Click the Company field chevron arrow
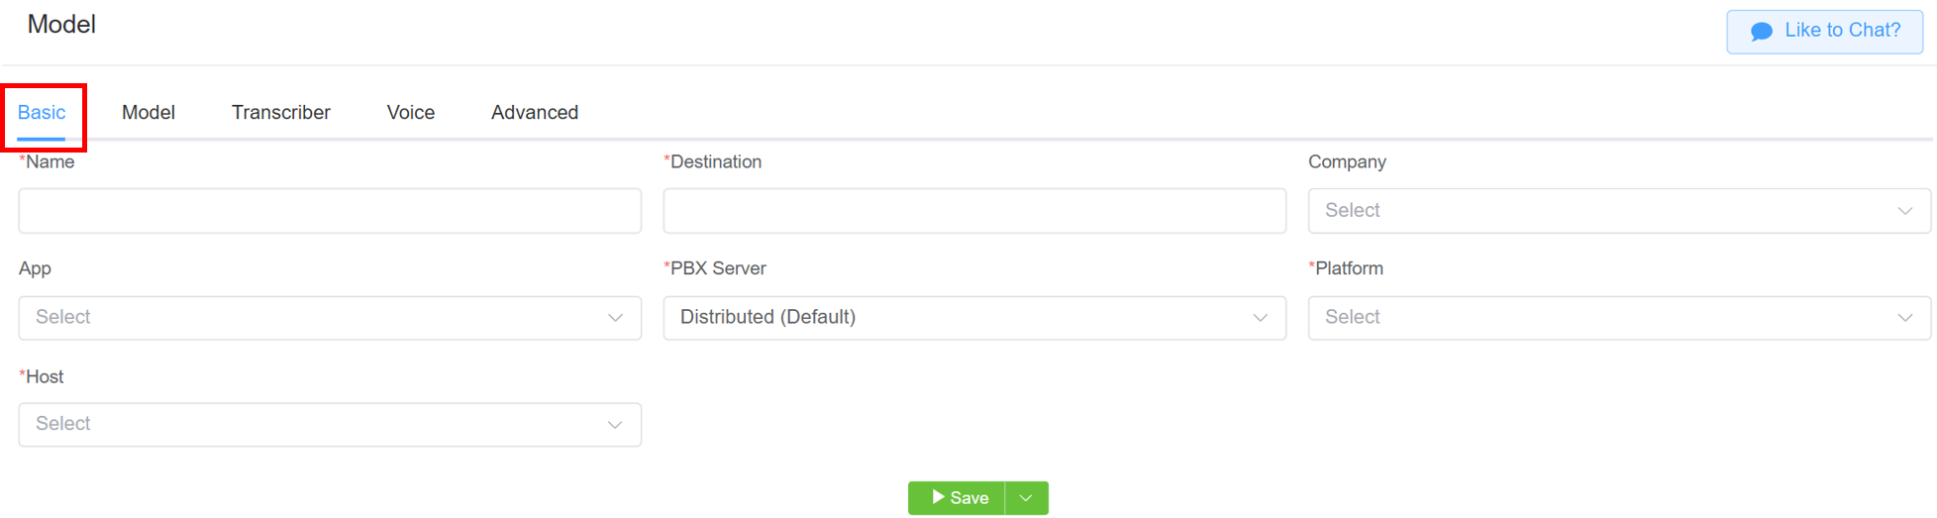Viewport: 1937px width, 518px height. [x=1904, y=211]
